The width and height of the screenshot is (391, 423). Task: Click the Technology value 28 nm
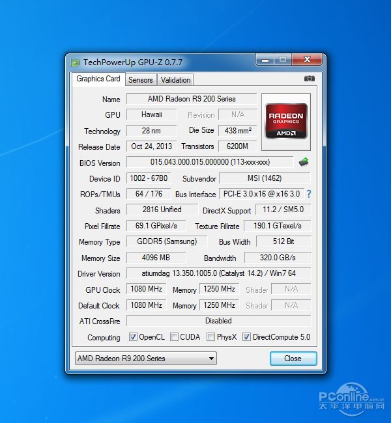click(x=152, y=131)
